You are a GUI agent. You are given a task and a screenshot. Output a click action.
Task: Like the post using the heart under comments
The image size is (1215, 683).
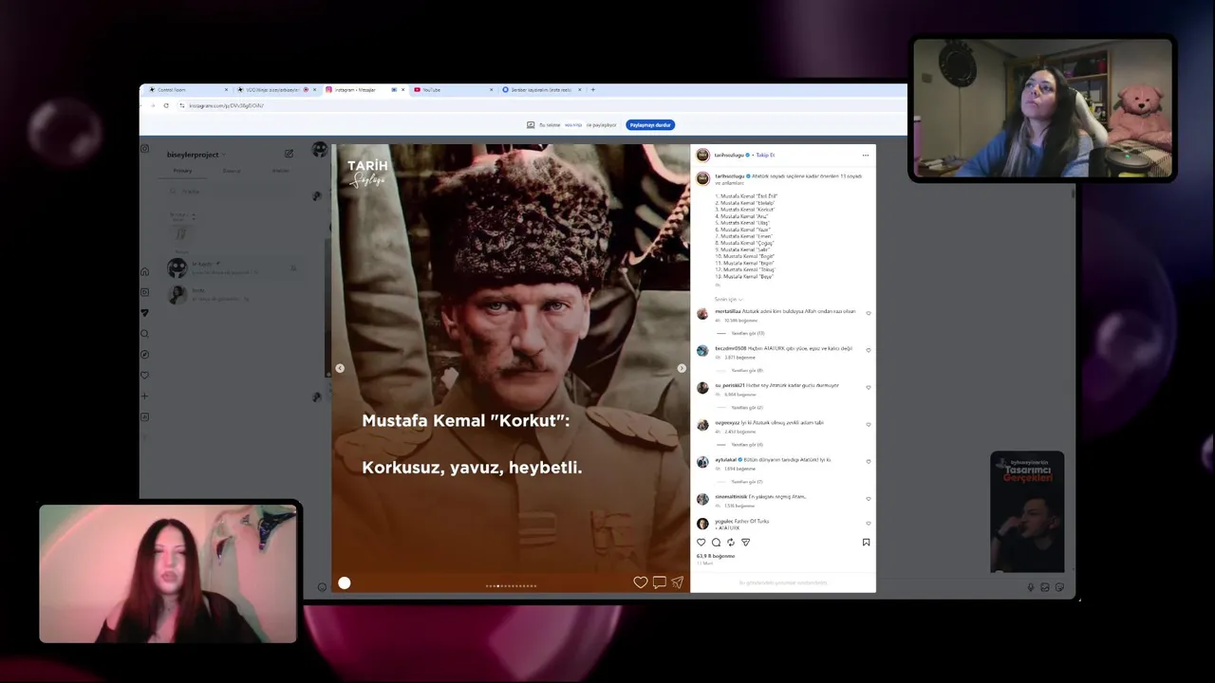point(701,543)
